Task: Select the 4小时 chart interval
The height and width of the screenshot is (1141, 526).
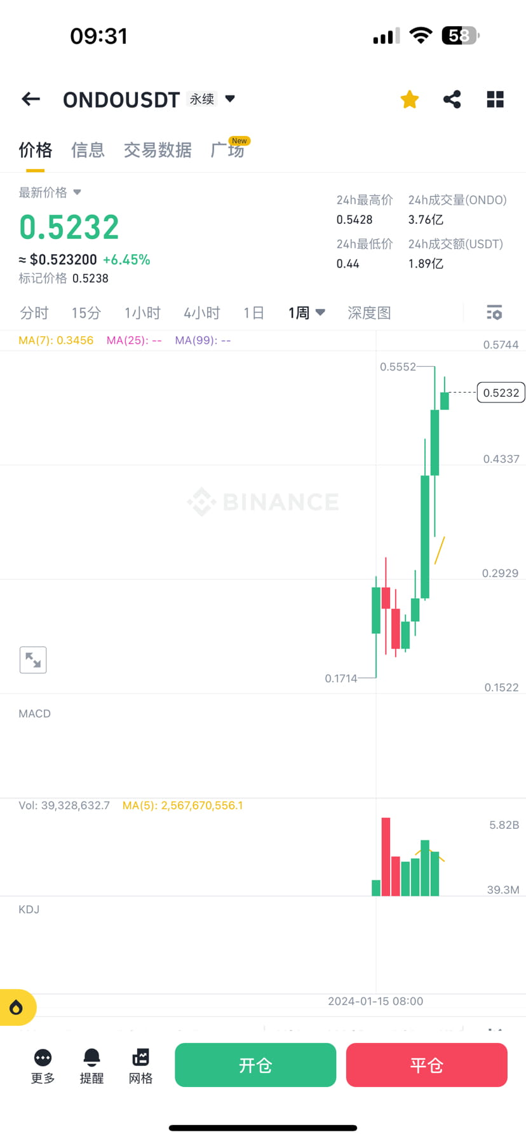Action: tap(201, 312)
